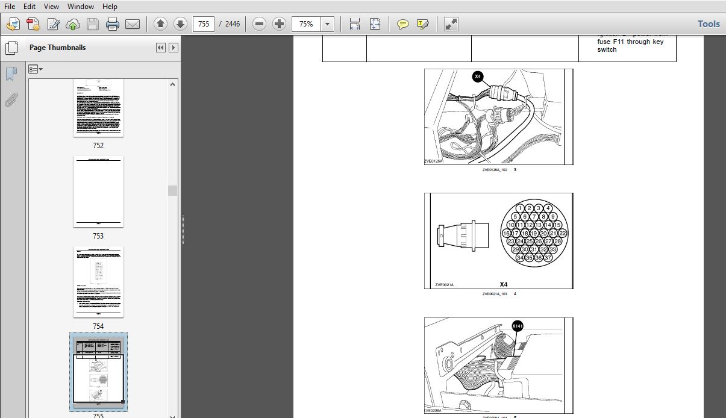
Task: Open the thumbnail options dropdown menu
Action: 36,69
